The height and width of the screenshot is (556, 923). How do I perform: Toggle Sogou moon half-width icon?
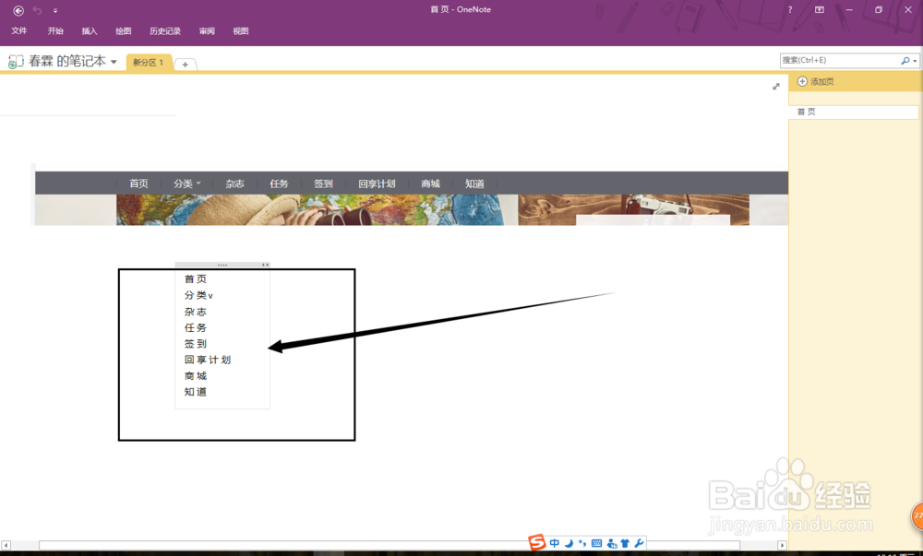[569, 543]
